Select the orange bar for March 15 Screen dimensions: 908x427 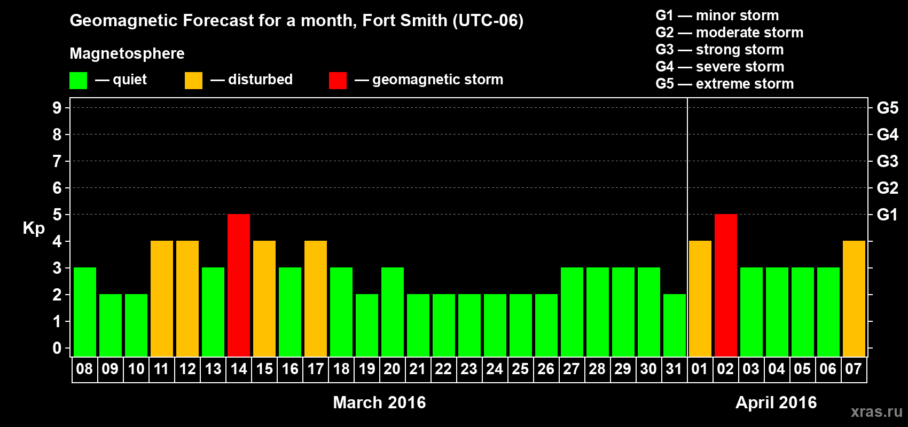coord(264,298)
